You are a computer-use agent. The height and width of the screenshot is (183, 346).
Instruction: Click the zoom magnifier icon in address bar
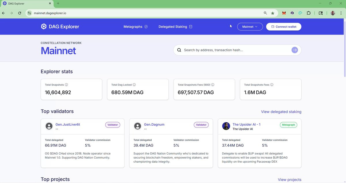point(265,13)
